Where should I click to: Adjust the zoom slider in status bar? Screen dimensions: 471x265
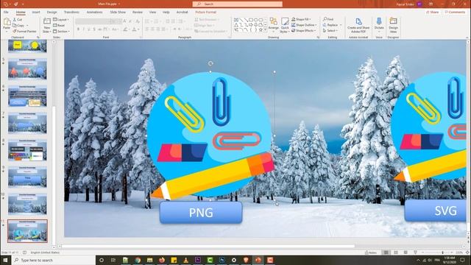442,252
